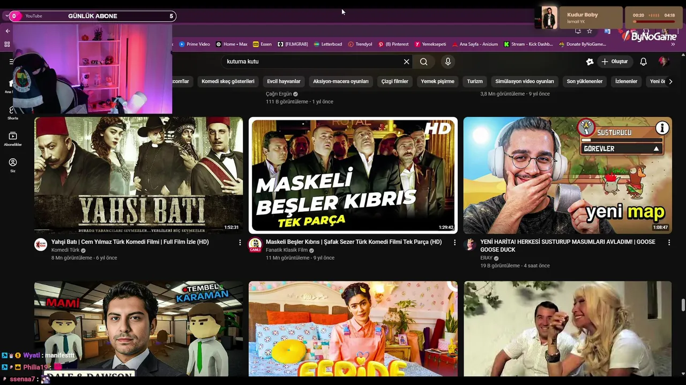This screenshot has height=385, width=686.
Task: Open the account avatar menu
Action: pos(663,61)
